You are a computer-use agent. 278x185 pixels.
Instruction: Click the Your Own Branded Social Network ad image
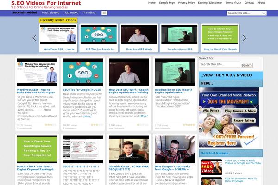coord(229,117)
